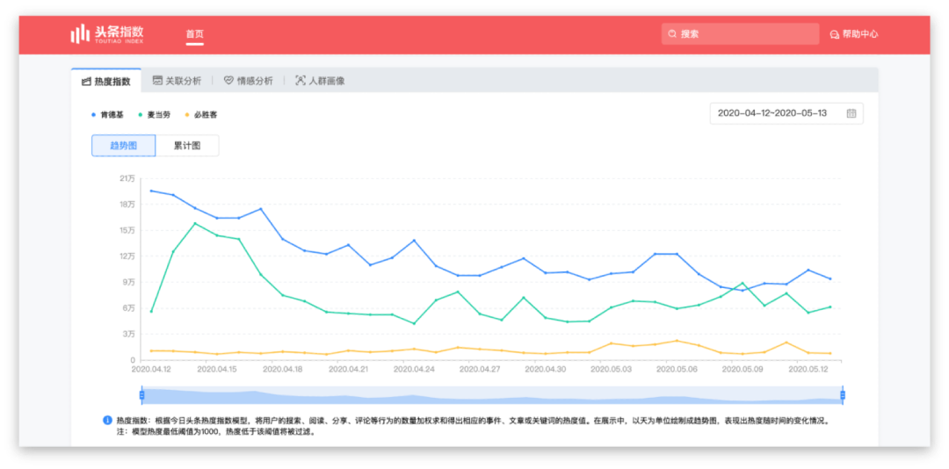Switch to the 累计图 view button
Viewport: 949px width, 469px height.
[187, 146]
